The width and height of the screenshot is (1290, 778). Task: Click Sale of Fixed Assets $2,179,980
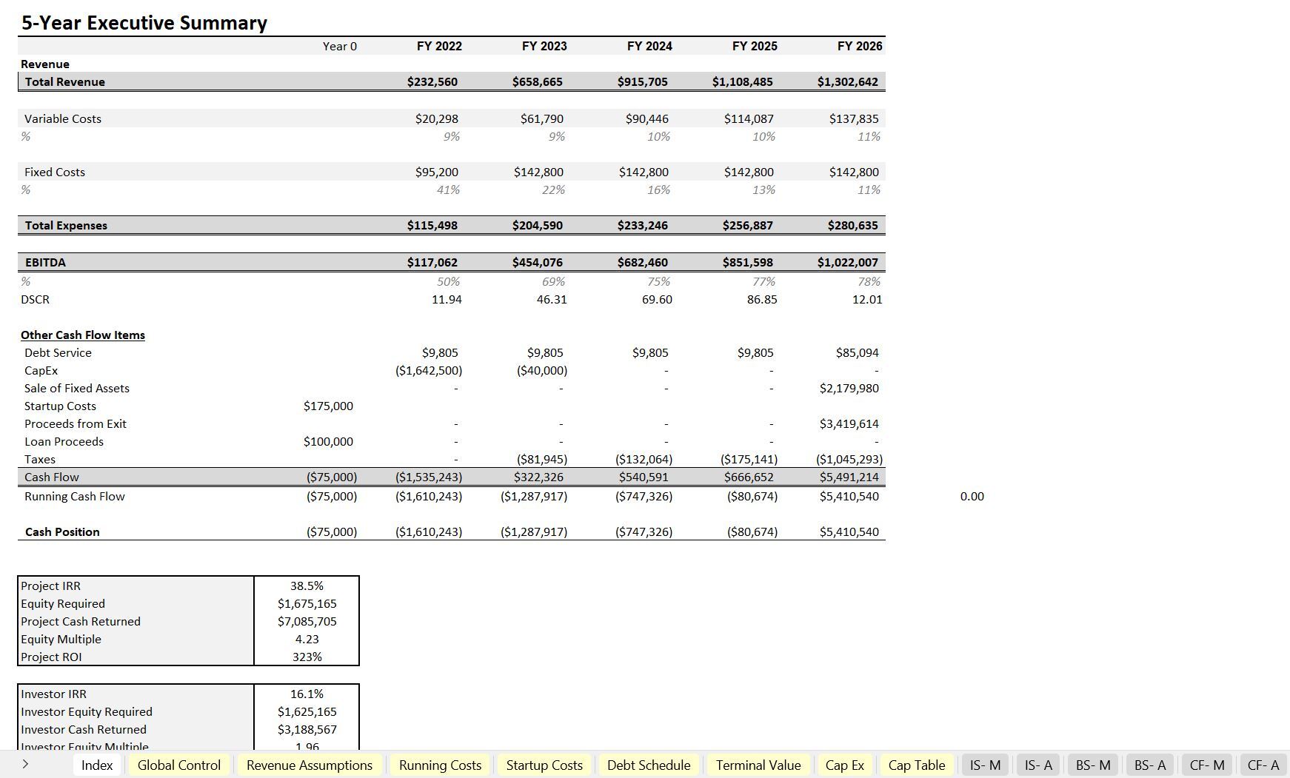click(849, 388)
